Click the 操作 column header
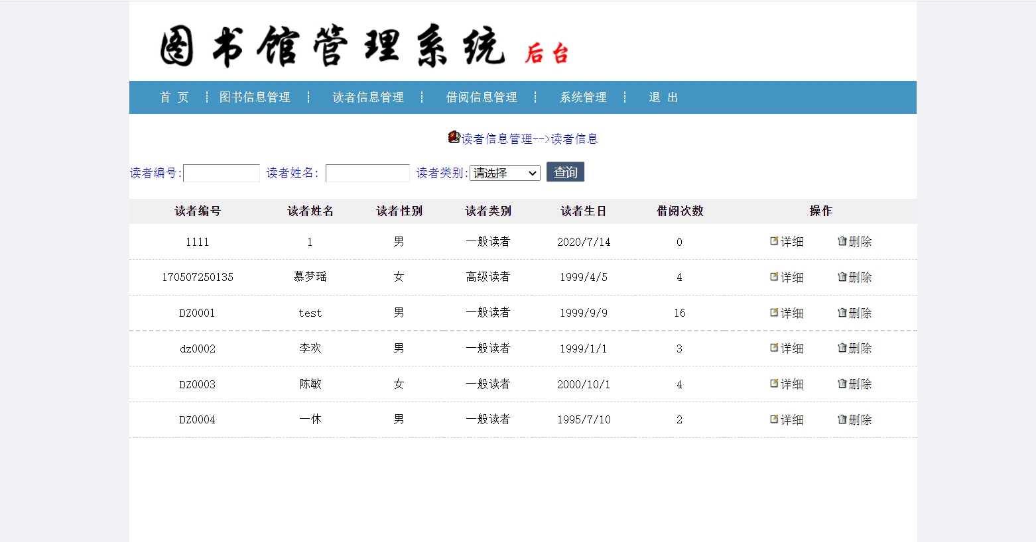 tap(820, 211)
